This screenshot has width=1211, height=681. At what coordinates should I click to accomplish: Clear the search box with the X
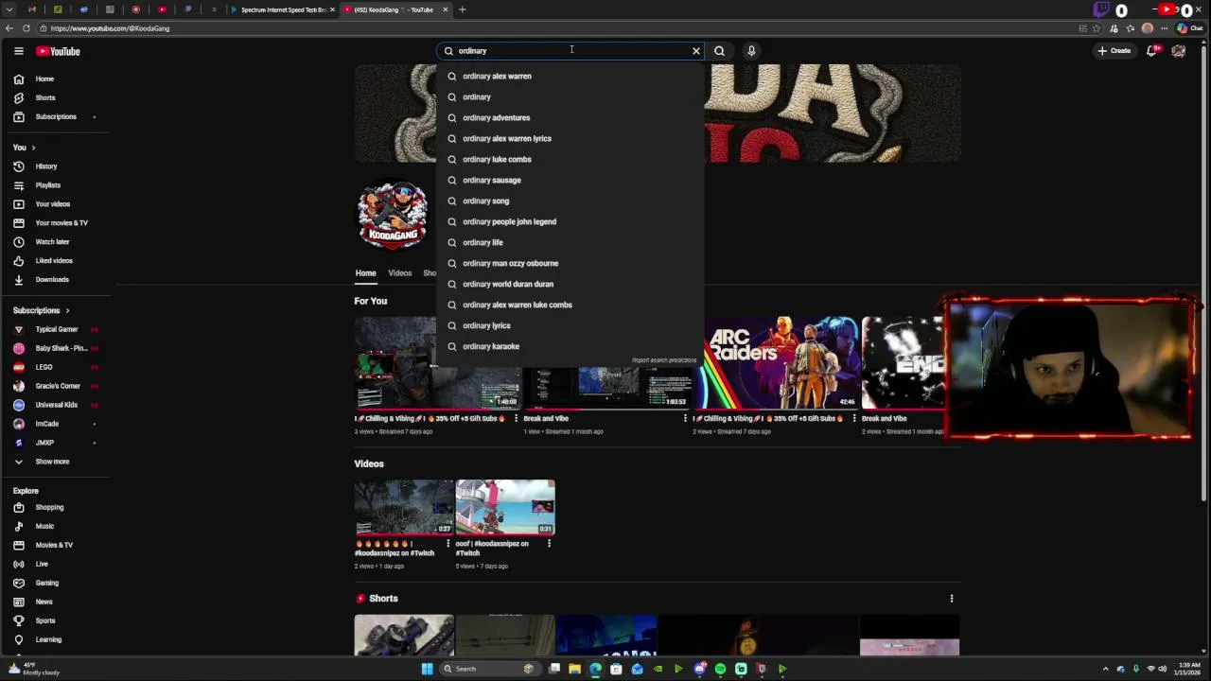pyautogui.click(x=696, y=51)
